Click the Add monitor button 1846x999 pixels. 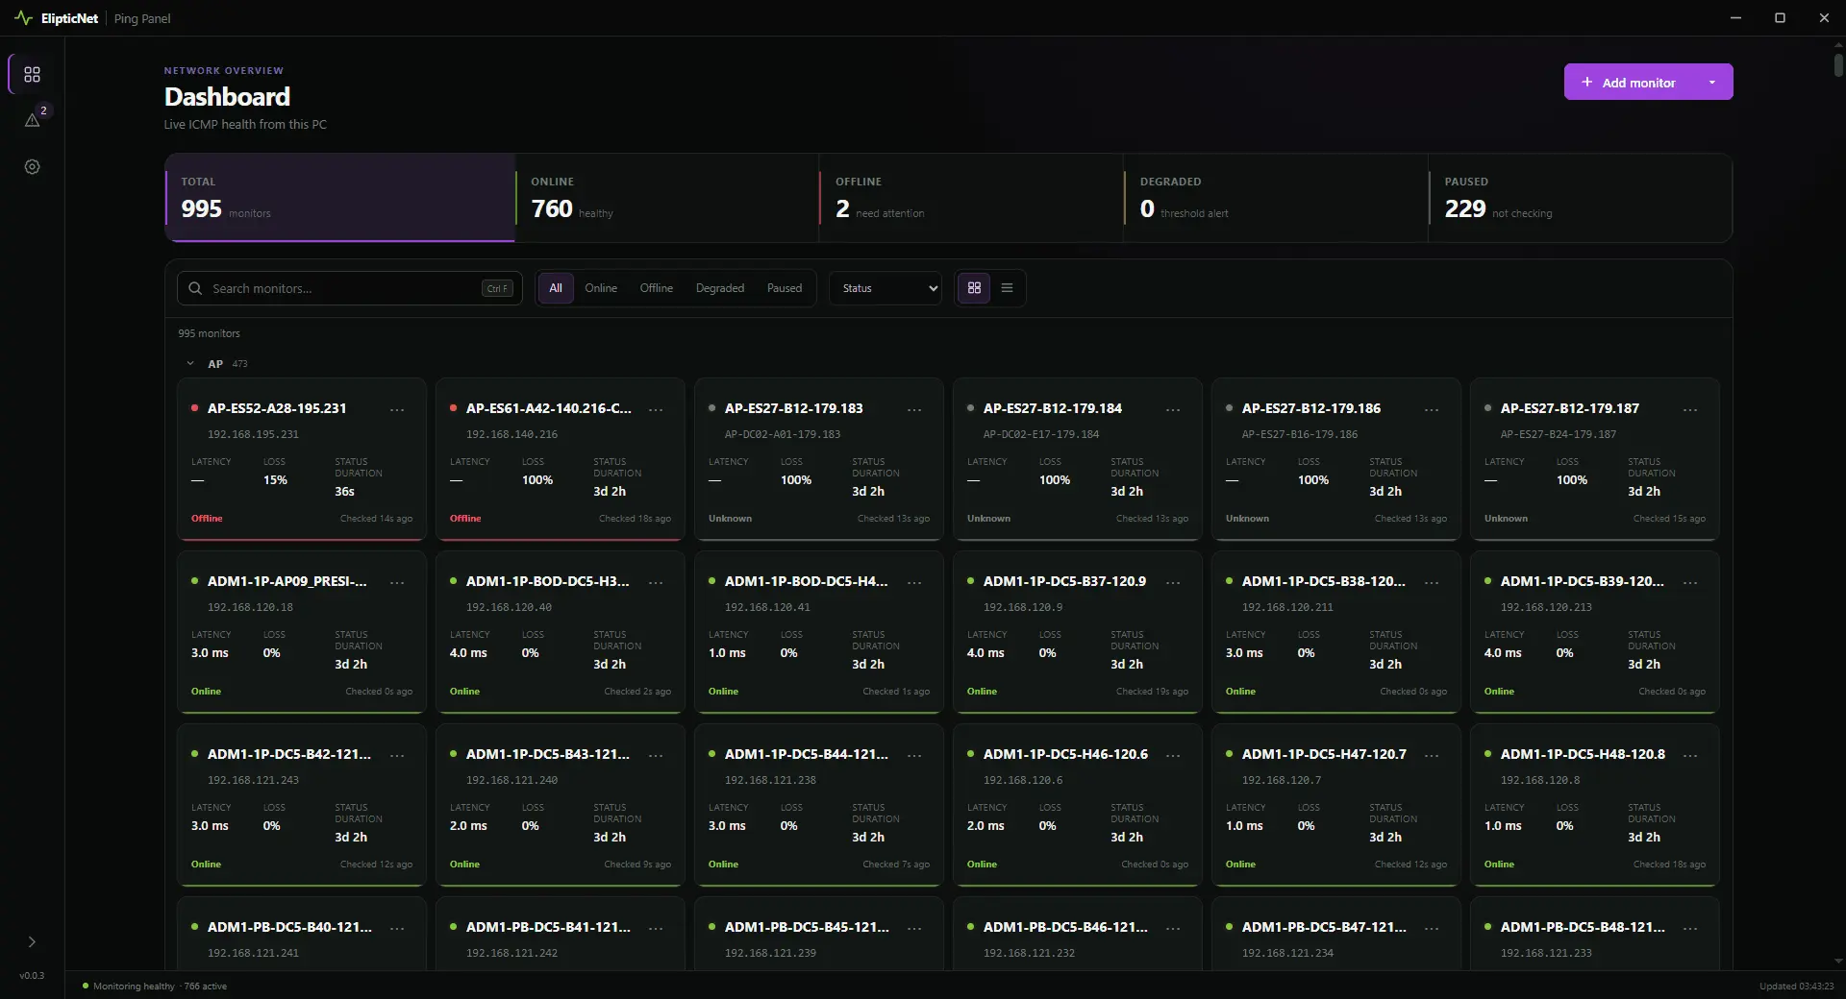(1630, 83)
